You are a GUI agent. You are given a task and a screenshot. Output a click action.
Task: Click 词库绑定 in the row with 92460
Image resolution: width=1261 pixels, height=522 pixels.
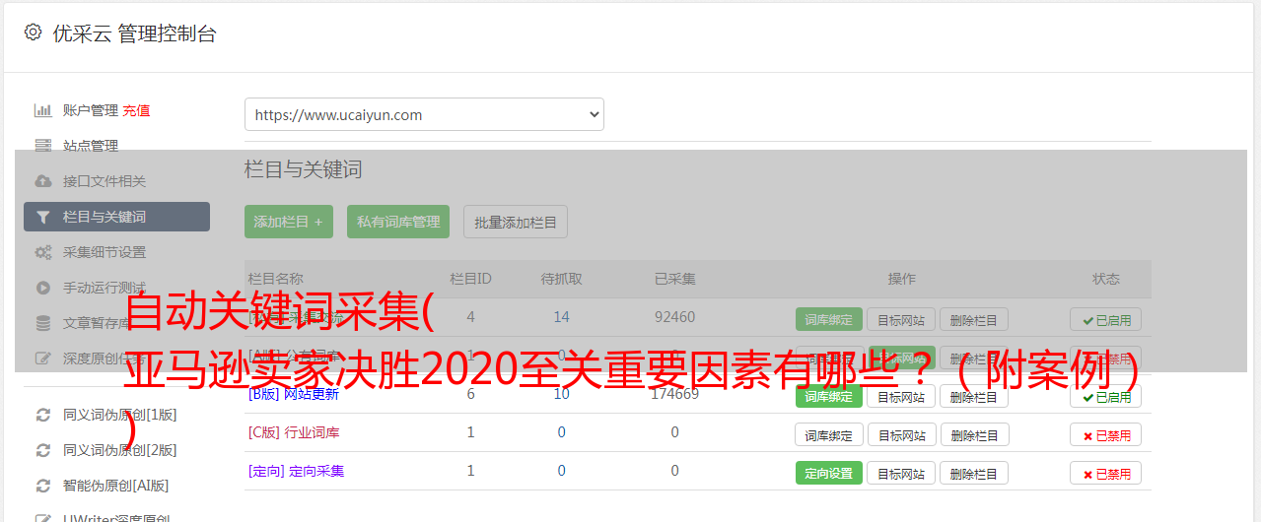click(829, 319)
